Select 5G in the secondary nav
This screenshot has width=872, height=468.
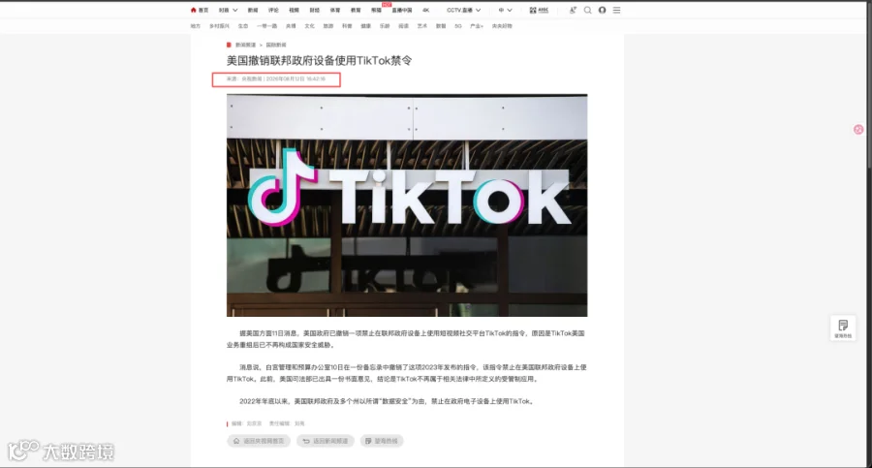tap(458, 26)
